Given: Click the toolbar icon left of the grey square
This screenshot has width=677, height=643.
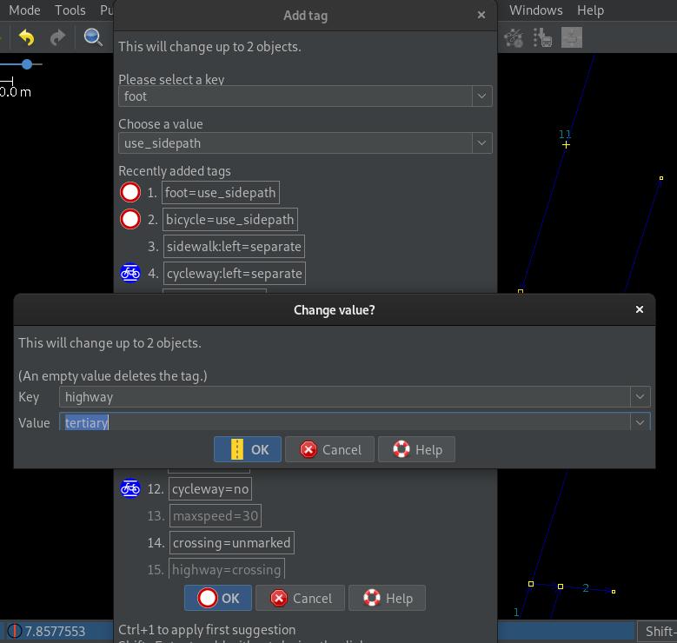Looking at the screenshot, I should (542, 37).
